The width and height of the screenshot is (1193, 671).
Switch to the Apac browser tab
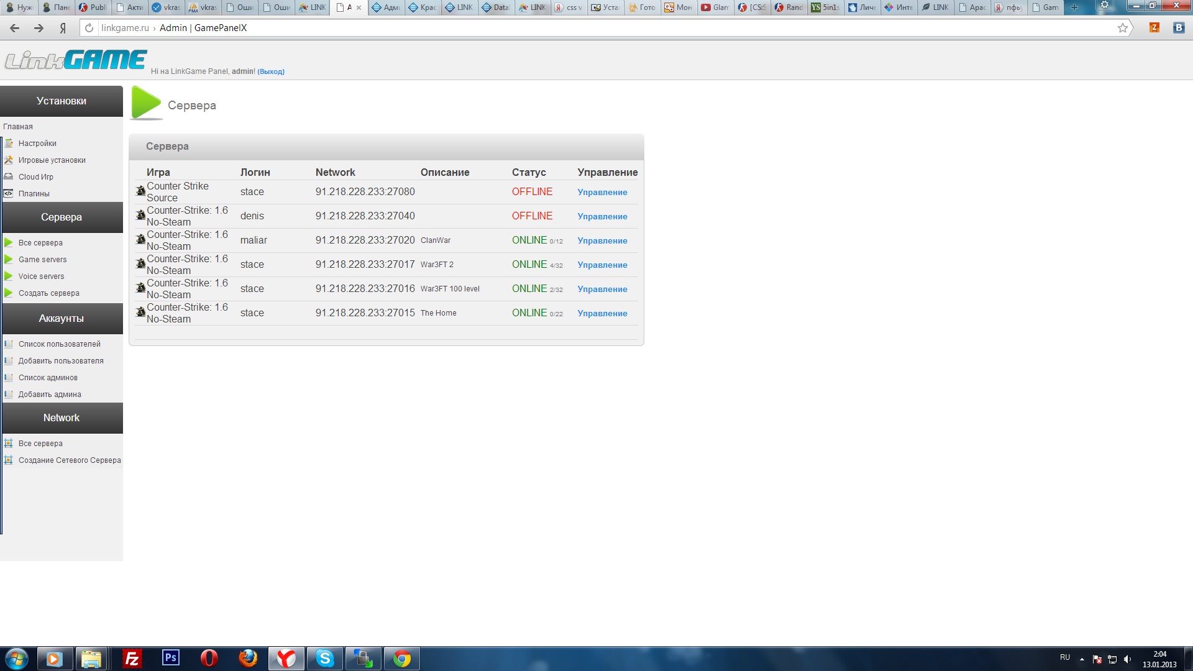[972, 7]
